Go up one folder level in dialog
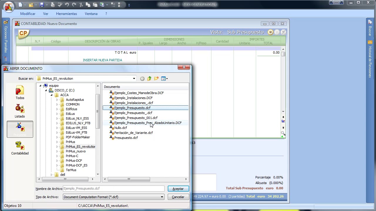Viewport: 376px width, 211px height. [x=149, y=79]
